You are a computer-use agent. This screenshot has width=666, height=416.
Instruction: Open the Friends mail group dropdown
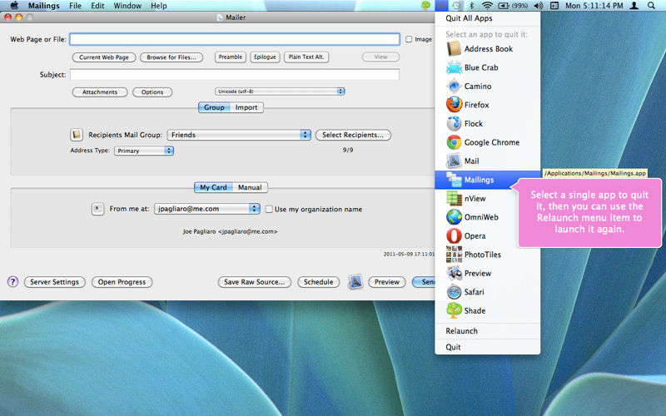coord(239,135)
